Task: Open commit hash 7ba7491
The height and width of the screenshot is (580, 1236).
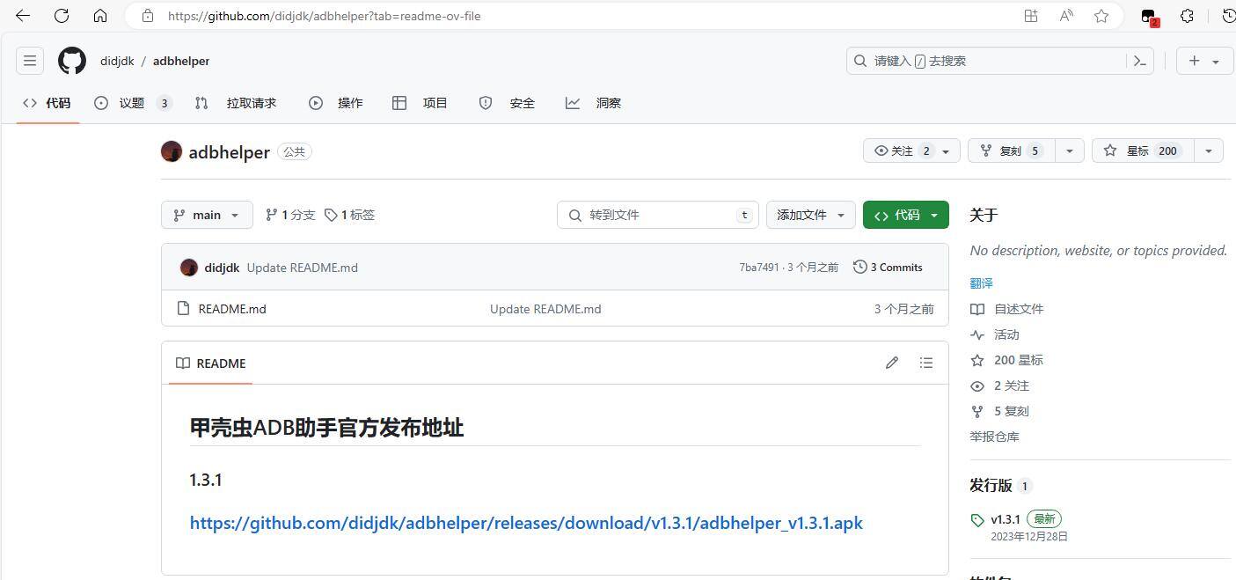Action: pyautogui.click(x=759, y=268)
